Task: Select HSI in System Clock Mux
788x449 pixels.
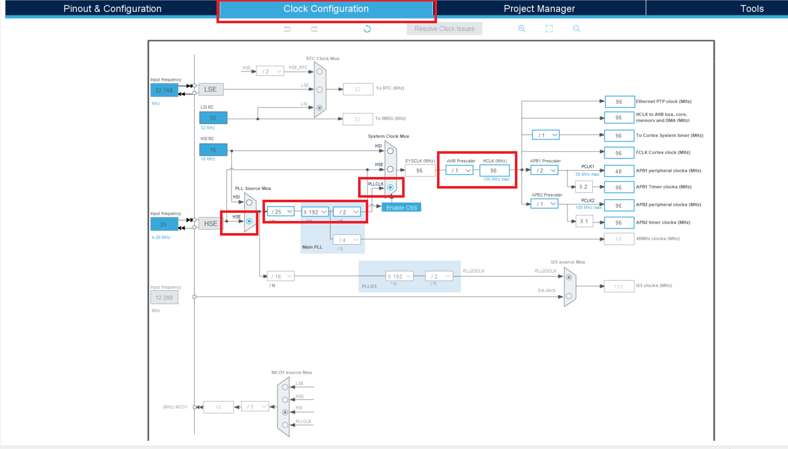Action: tap(390, 151)
